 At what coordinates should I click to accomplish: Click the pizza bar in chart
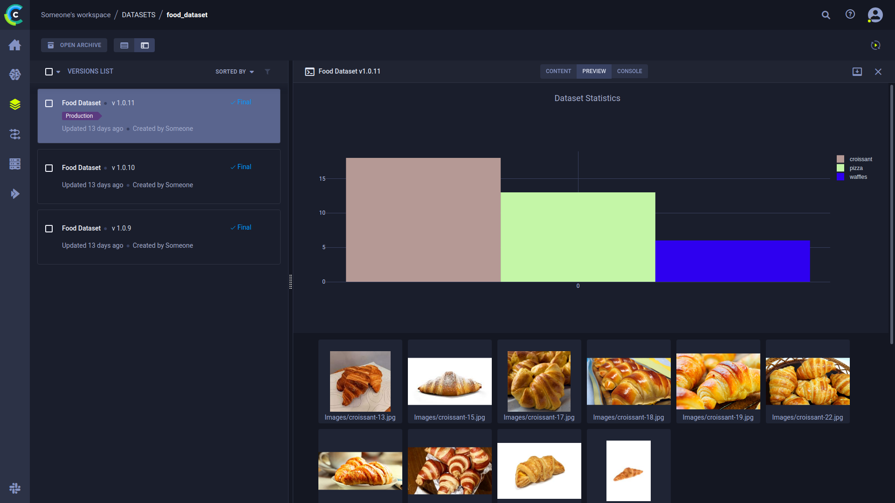tap(578, 237)
